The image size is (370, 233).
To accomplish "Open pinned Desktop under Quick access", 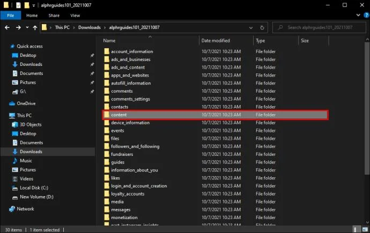I will point(28,55).
